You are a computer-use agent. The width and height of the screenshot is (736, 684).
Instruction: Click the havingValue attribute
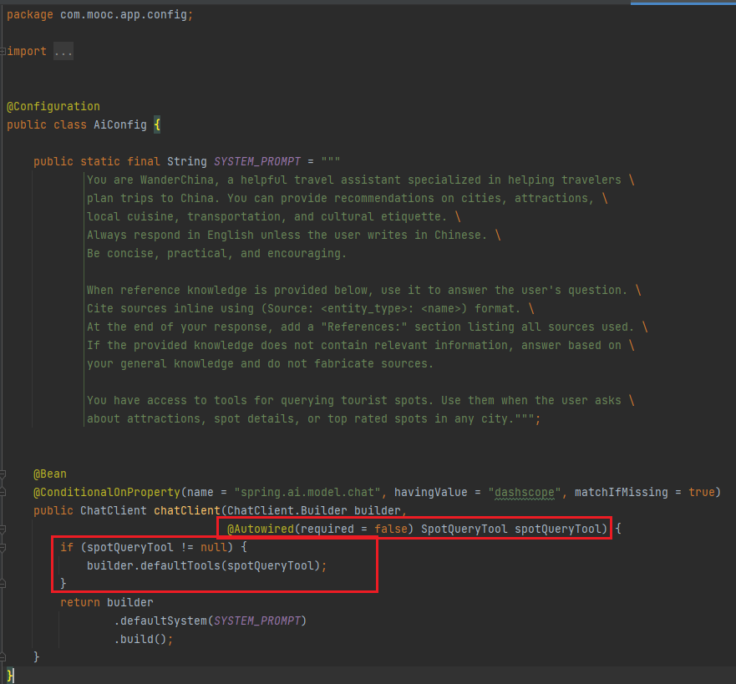[431, 492]
